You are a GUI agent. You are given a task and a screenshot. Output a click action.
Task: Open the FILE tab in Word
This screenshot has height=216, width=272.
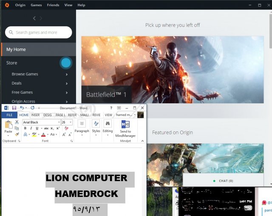9,115
